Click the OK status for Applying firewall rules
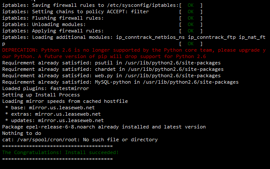 pyautogui.click(x=190, y=31)
